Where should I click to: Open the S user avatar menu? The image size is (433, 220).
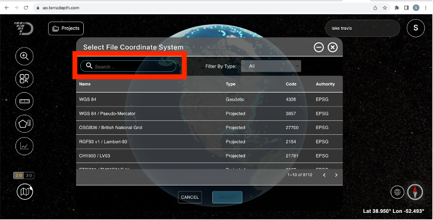(x=416, y=28)
